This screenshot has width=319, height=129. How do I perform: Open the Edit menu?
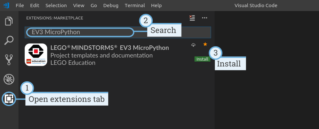35,6
